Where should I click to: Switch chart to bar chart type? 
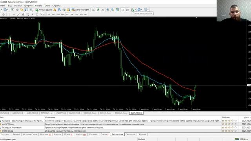93,10
